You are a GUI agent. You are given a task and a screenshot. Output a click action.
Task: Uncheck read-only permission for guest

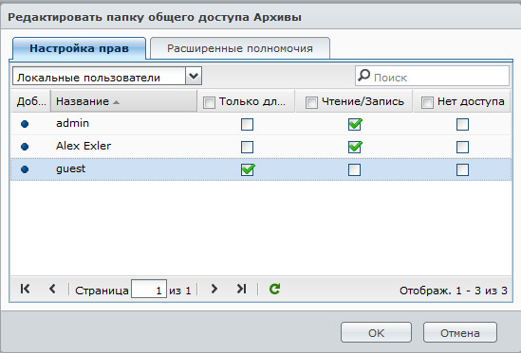coord(247,169)
